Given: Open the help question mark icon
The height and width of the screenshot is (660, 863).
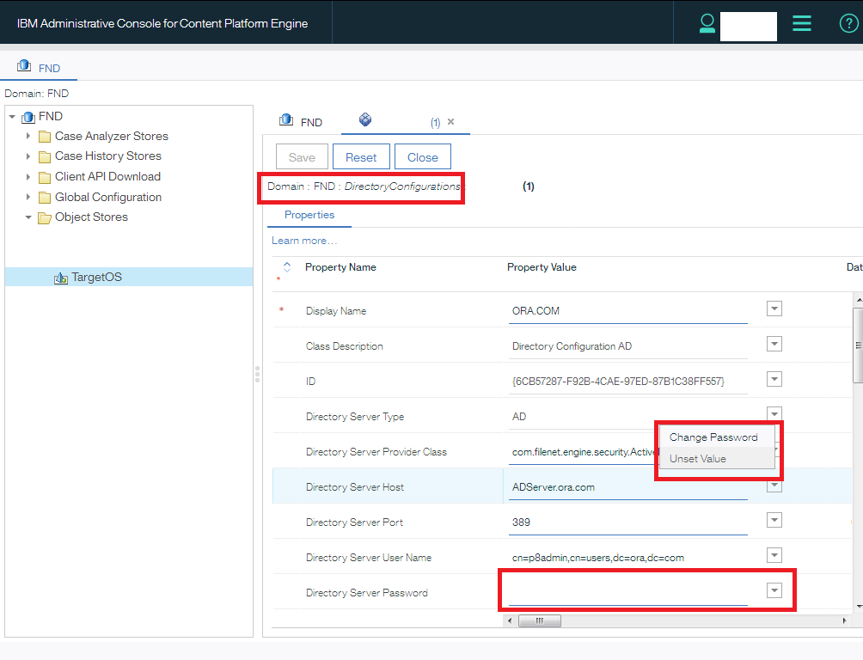Looking at the screenshot, I should click(x=848, y=23).
